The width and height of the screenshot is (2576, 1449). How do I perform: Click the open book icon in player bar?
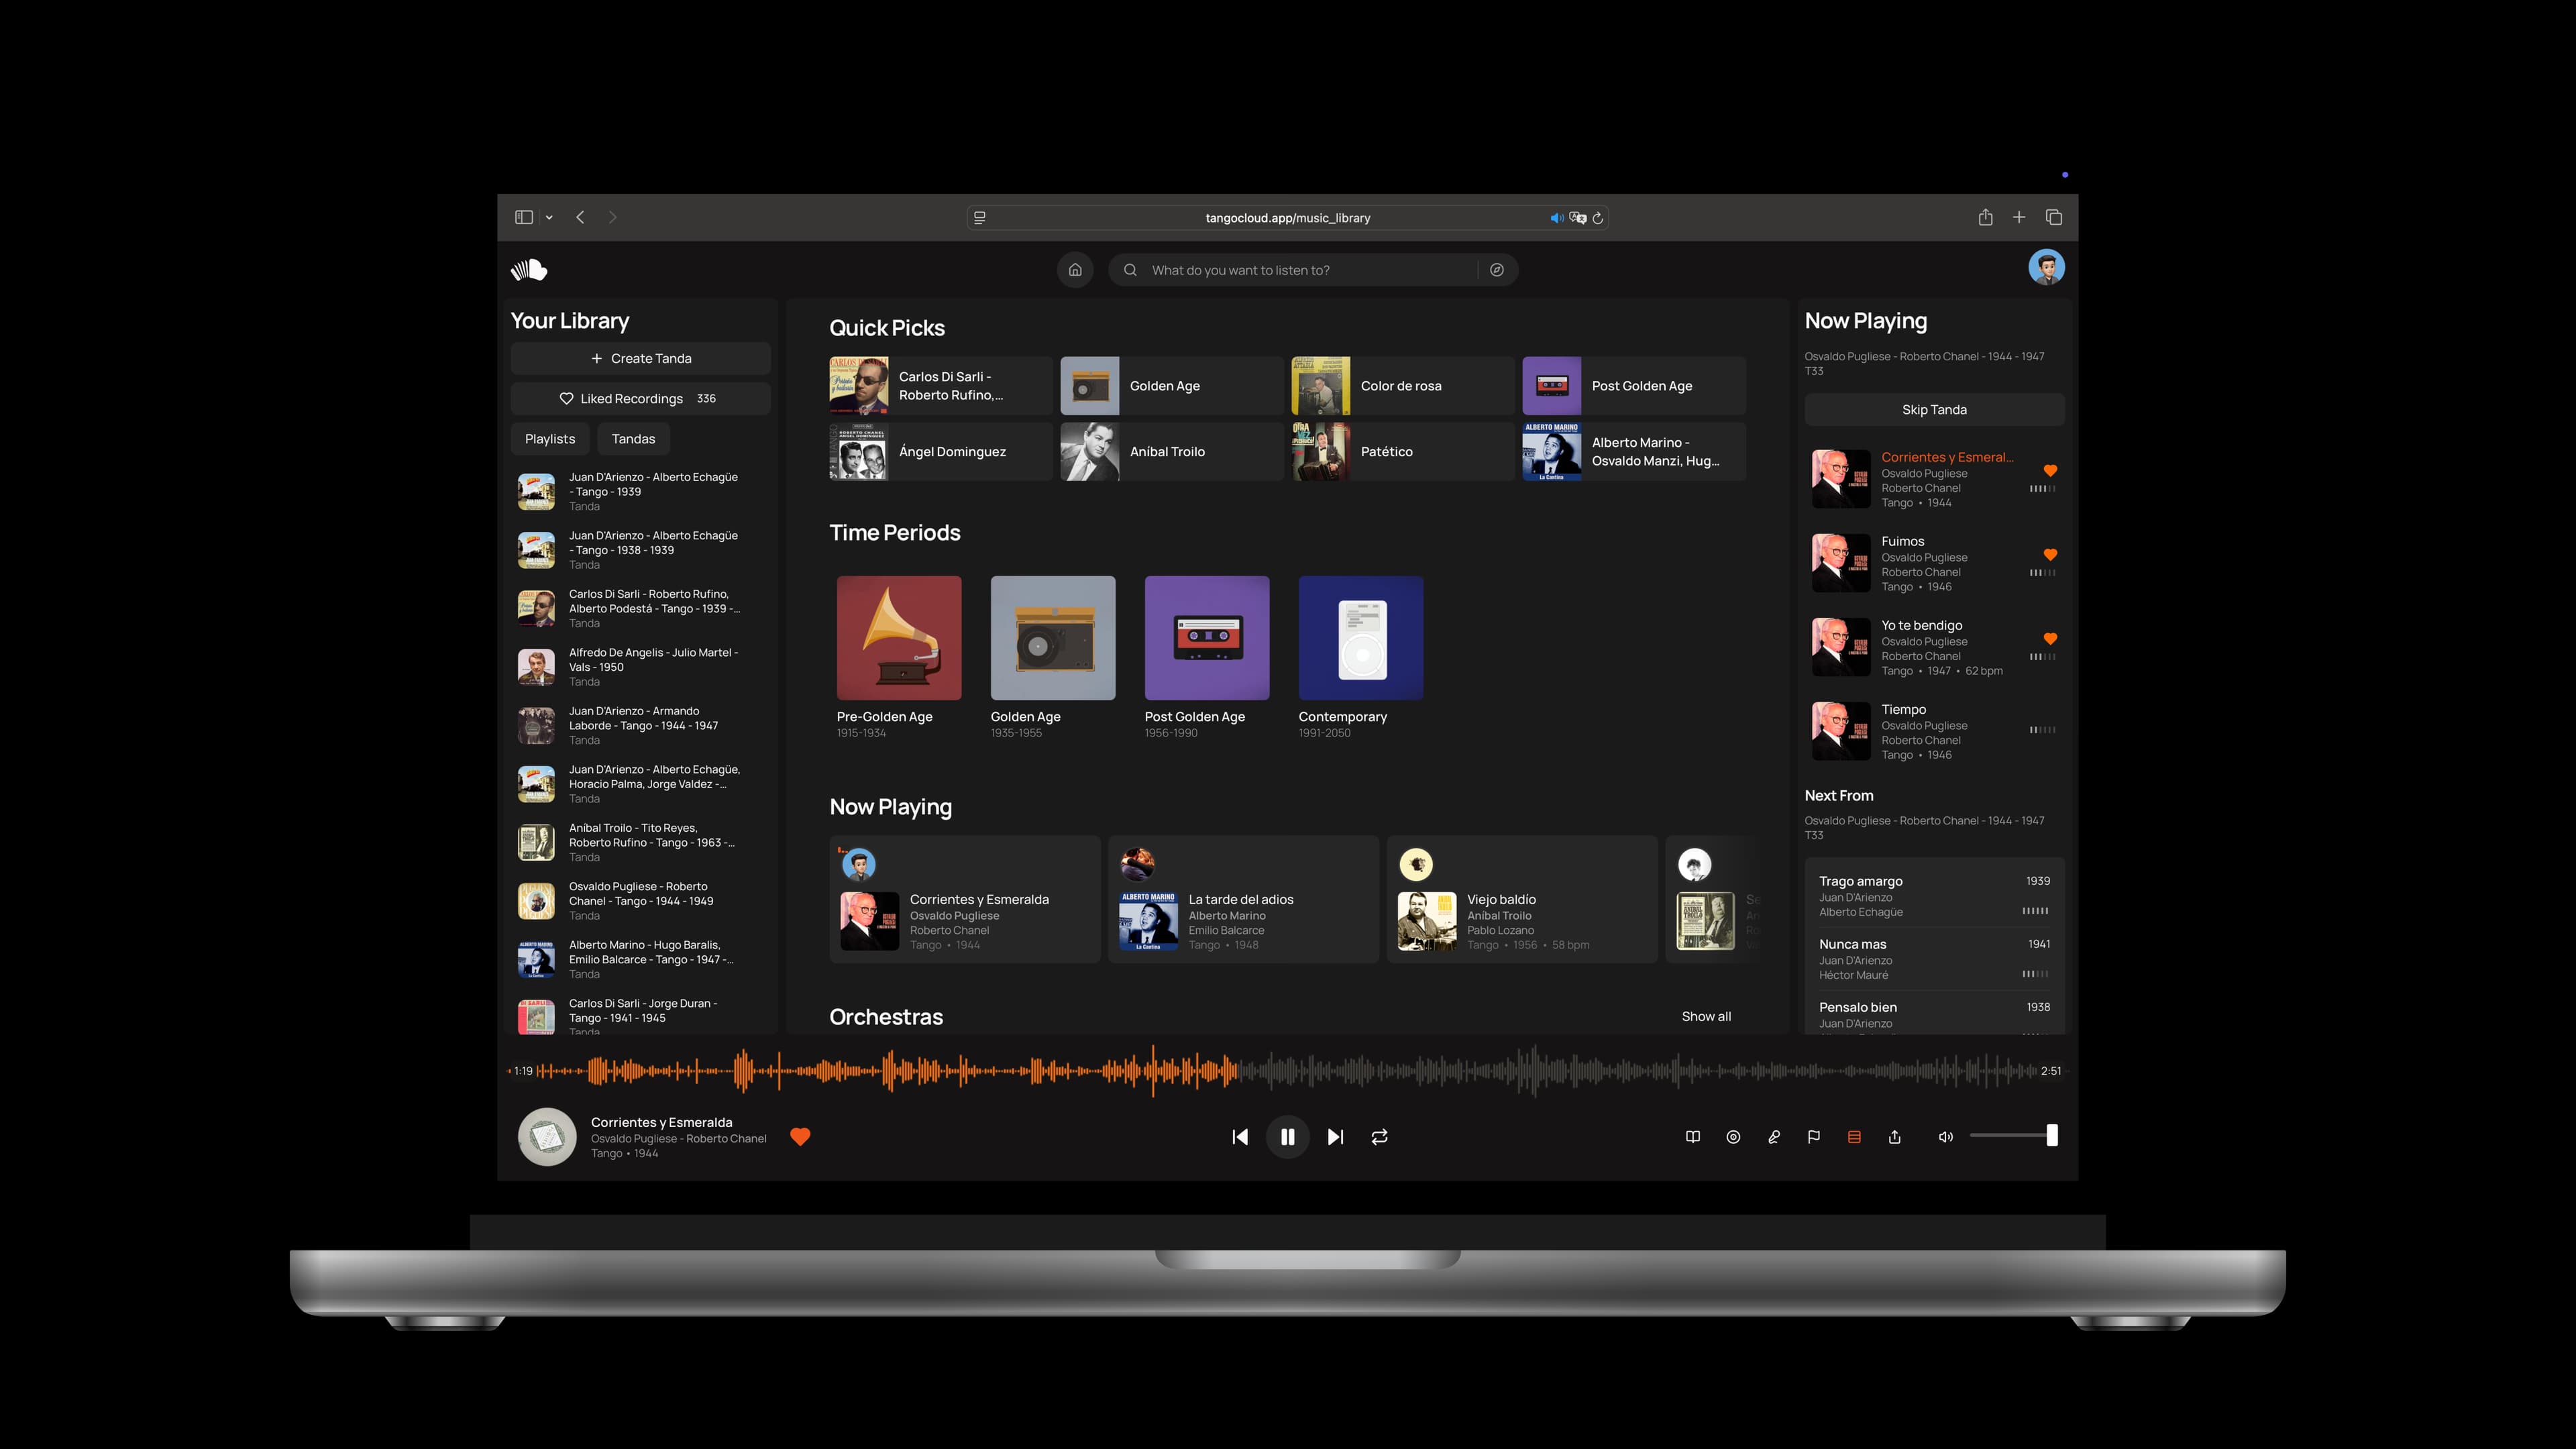point(1693,1137)
